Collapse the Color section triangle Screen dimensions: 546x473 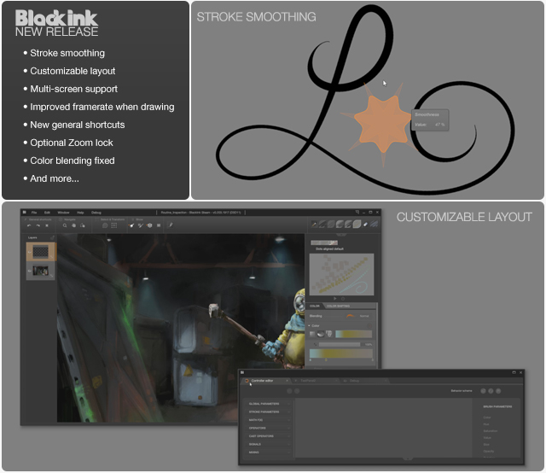pyautogui.click(x=309, y=325)
